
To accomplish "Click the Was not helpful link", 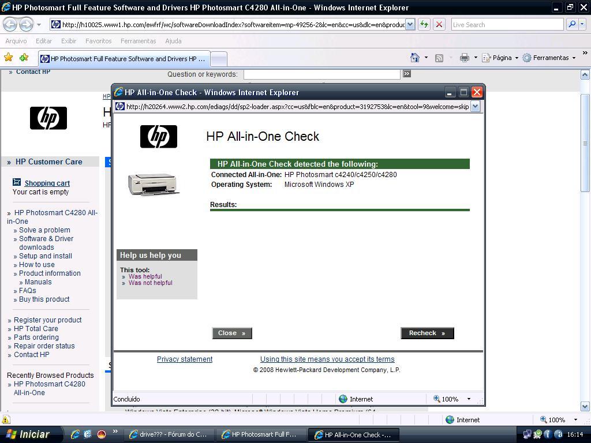I will (x=151, y=283).
